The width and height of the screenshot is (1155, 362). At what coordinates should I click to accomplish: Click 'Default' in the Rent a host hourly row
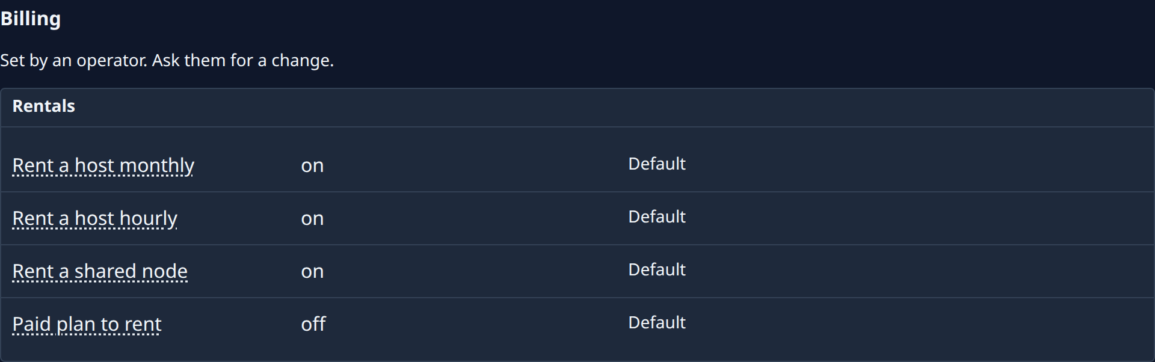(x=657, y=216)
